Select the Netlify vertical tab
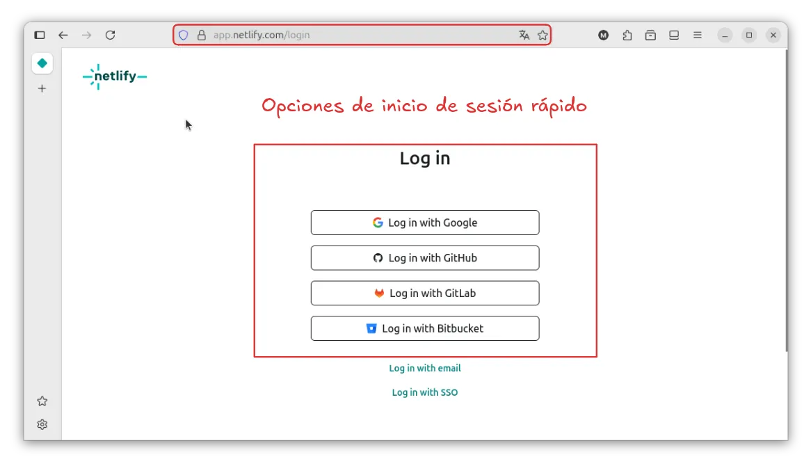This screenshot has height=466, width=811. pos(42,63)
